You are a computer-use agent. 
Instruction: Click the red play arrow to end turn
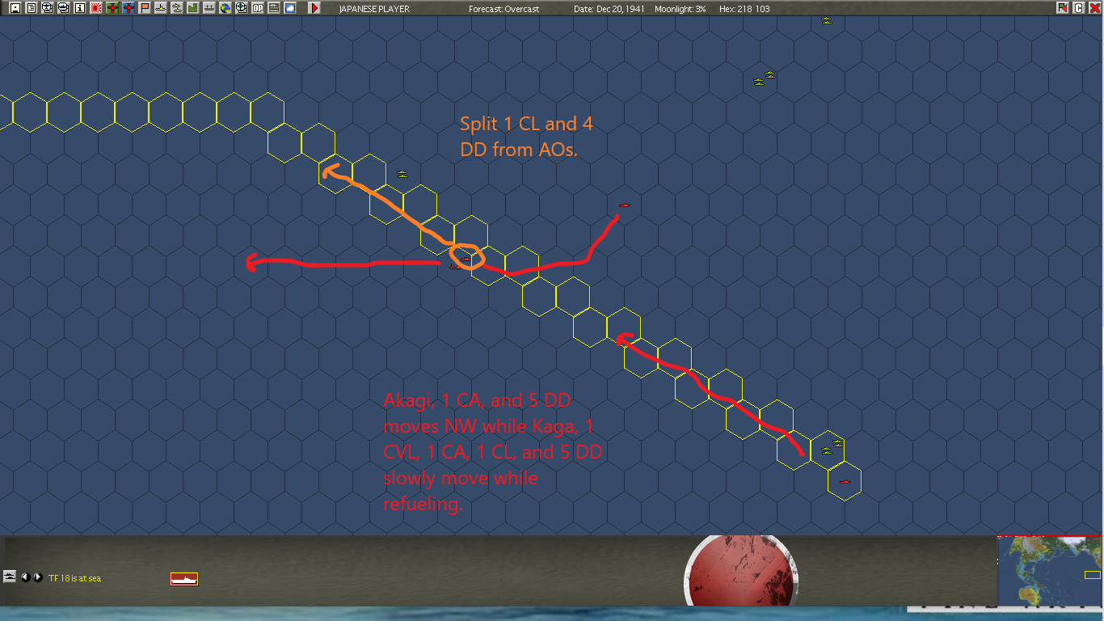coord(314,8)
